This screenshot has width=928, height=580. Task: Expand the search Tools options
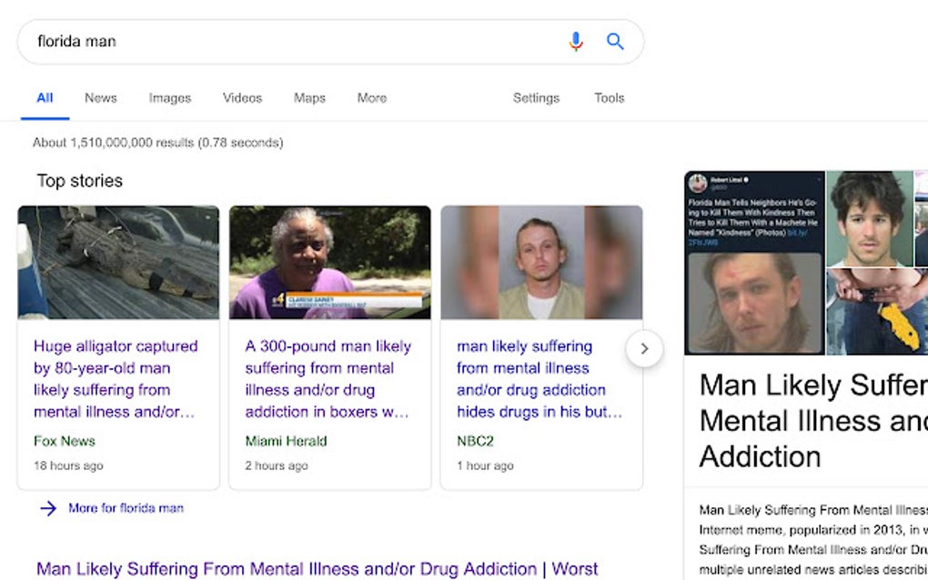[x=608, y=97]
